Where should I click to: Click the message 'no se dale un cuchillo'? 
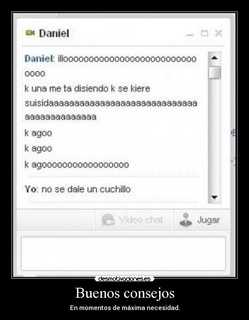[x=86, y=189]
